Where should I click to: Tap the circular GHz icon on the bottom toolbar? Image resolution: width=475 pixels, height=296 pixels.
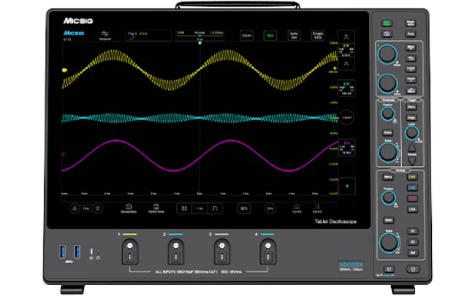270,208
